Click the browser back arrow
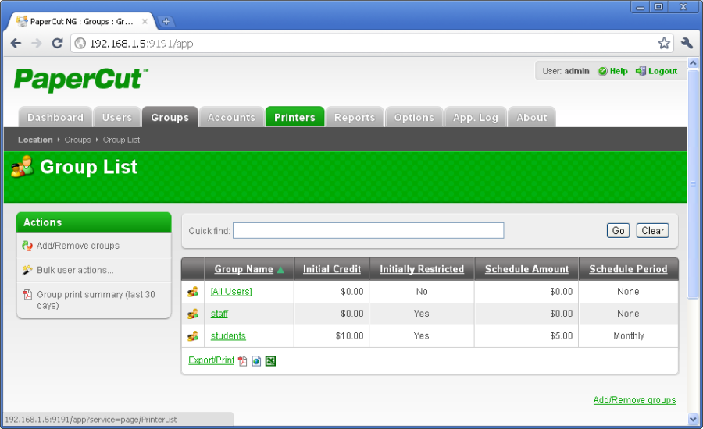 pos(16,44)
